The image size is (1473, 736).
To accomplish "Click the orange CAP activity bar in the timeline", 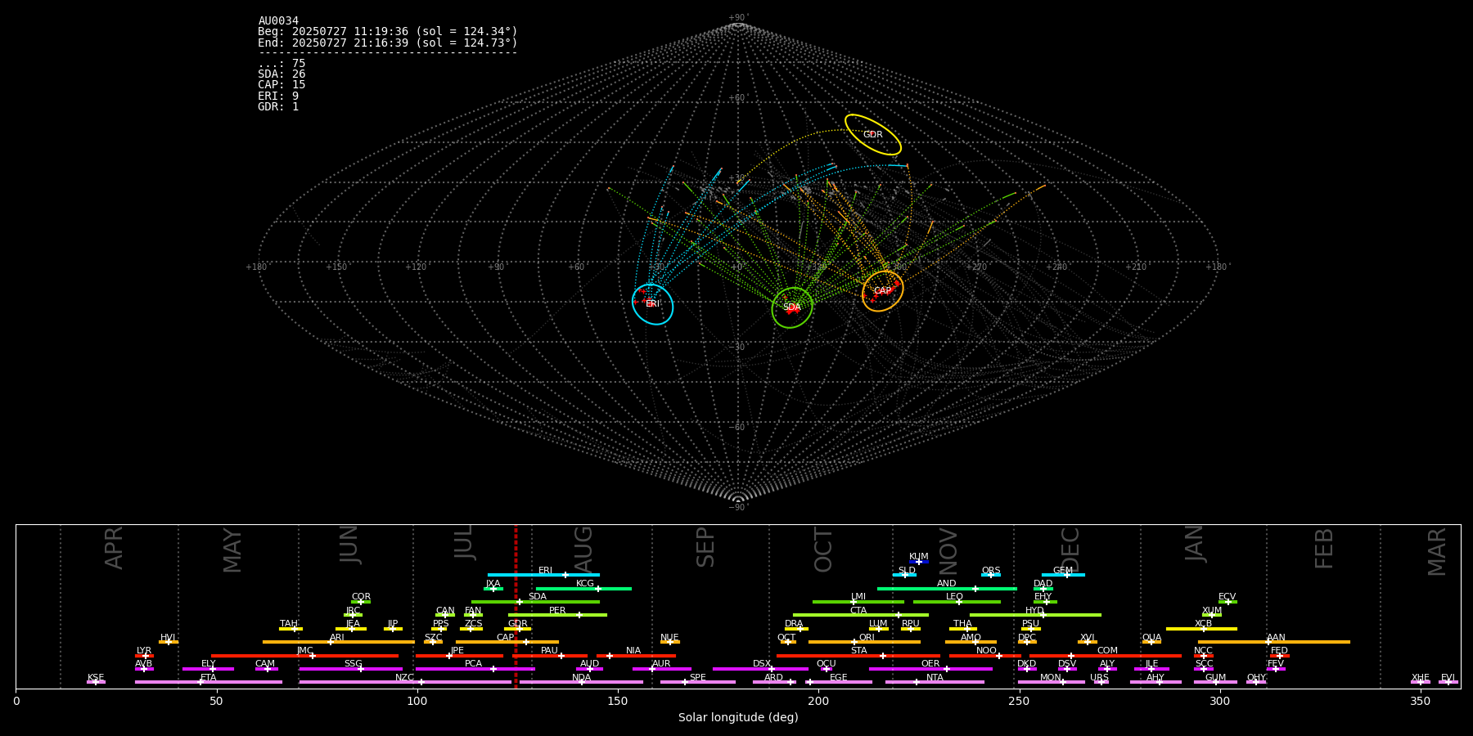I will coord(507,642).
